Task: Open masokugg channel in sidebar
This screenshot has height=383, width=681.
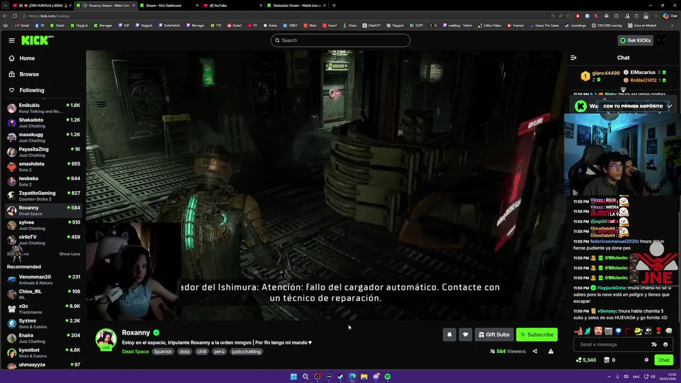Action: [x=43, y=137]
